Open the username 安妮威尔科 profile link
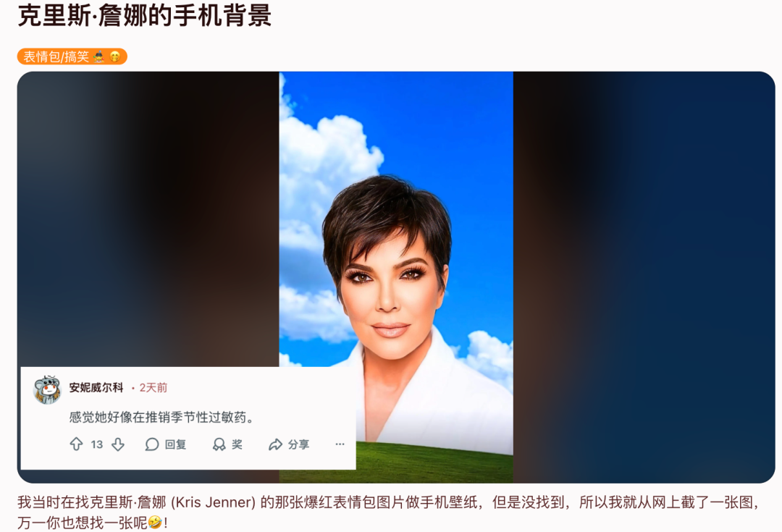 pyautogui.click(x=96, y=387)
